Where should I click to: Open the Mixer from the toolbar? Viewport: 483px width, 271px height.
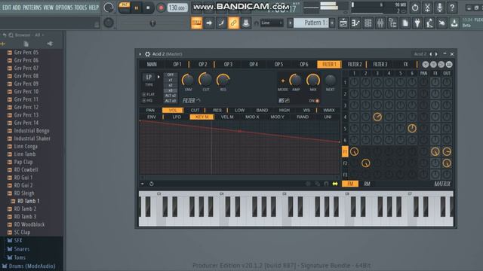380,23
